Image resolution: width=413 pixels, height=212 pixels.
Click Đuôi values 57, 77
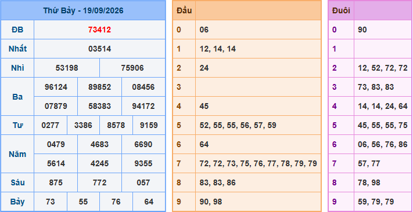click(369, 164)
